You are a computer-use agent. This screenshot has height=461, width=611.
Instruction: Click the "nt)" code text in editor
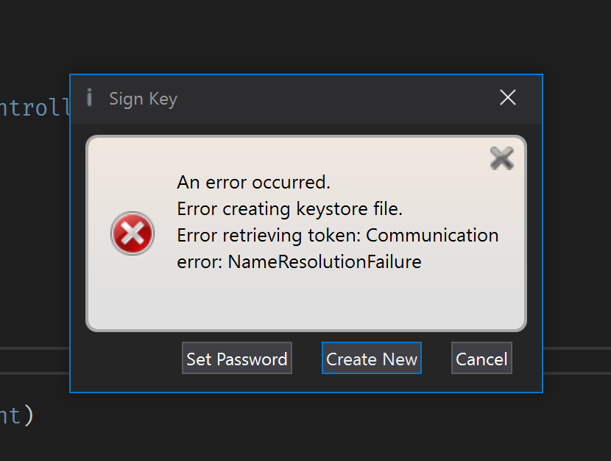pos(16,416)
